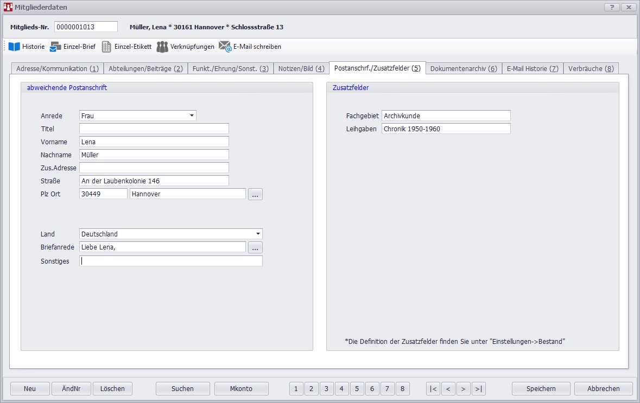Open the Dokumentenarchiv tab
This screenshot has height=403, width=640.
click(463, 69)
